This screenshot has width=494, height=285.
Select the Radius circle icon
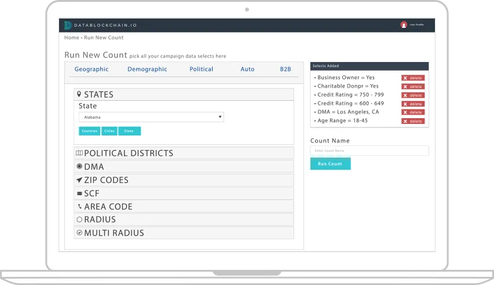(x=79, y=220)
